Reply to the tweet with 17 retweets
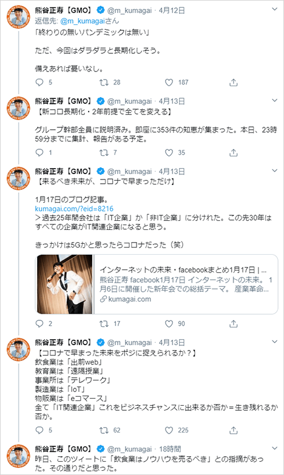This screenshot has width=284, height=475. click(x=39, y=324)
